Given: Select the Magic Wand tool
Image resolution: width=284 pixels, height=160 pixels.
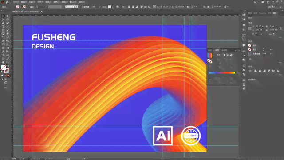Looking at the screenshot, I should pos(3,20).
